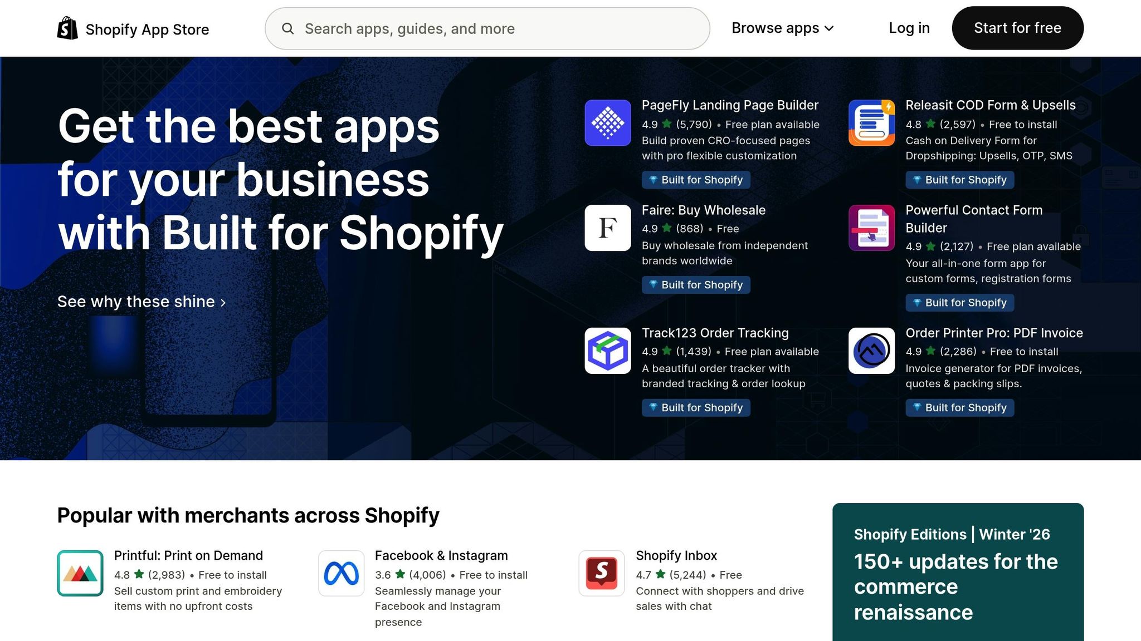The height and width of the screenshot is (641, 1141).
Task: Click the Facebook & Instagram Meta icon
Action: pos(340,573)
